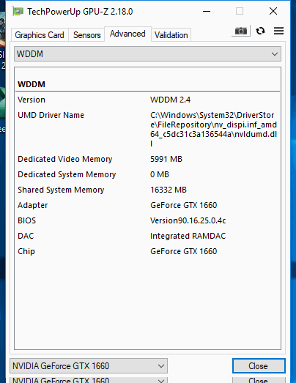Refresh data with the circular arrows icon
296x383 pixels.
click(x=260, y=31)
